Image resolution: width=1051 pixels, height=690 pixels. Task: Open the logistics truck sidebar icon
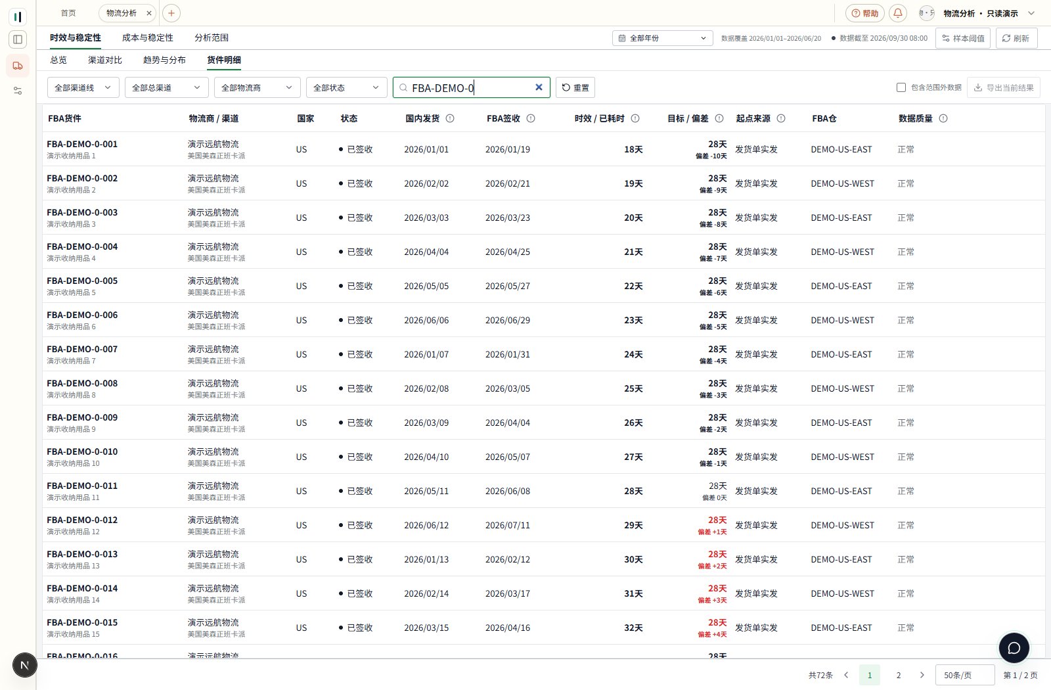click(18, 66)
